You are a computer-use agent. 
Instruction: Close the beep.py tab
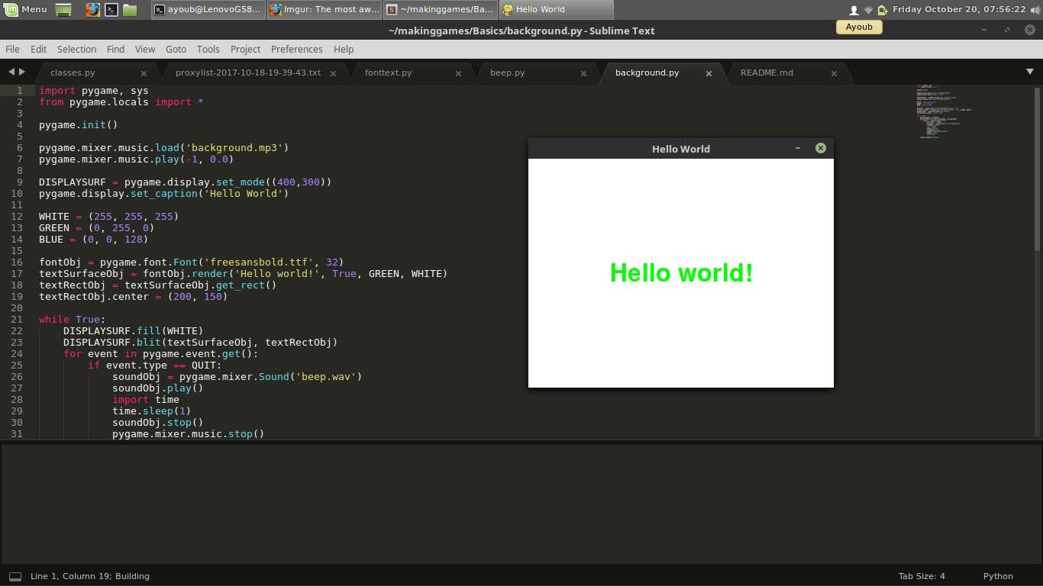[x=583, y=73]
